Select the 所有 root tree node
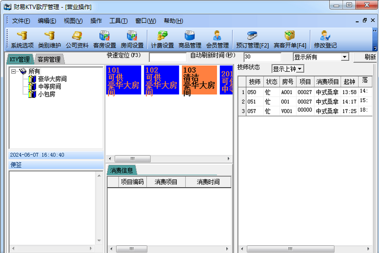The height and width of the screenshot is (253, 379). [34, 71]
